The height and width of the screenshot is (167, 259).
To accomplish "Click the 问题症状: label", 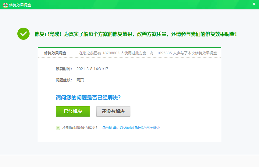I will [64, 80].
